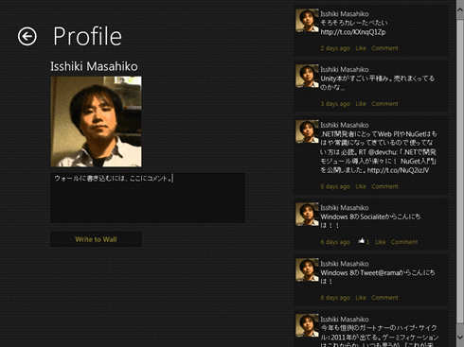Open avatar thumbnail on the Unity post
This screenshot has height=347, width=464.
tap(307, 76)
